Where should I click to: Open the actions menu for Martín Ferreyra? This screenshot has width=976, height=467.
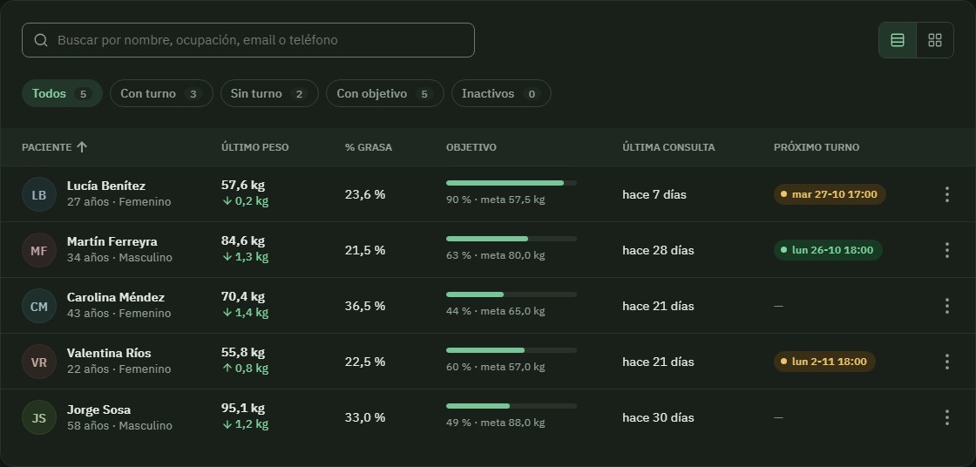pyautogui.click(x=946, y=250)
